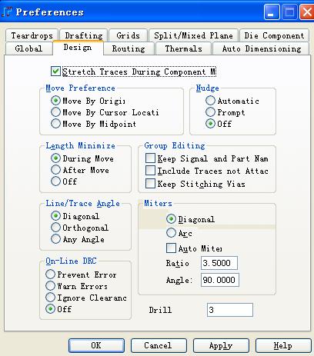The image size is (314, 356).
Task: Uncheck Stretch Traces During Component Move
Action: pos(55,72)
